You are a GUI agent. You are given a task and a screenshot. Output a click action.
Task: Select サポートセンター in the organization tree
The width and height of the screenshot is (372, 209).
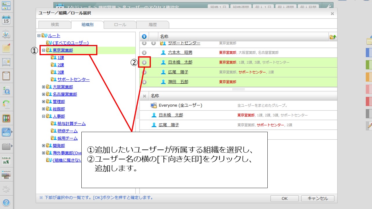73,80
